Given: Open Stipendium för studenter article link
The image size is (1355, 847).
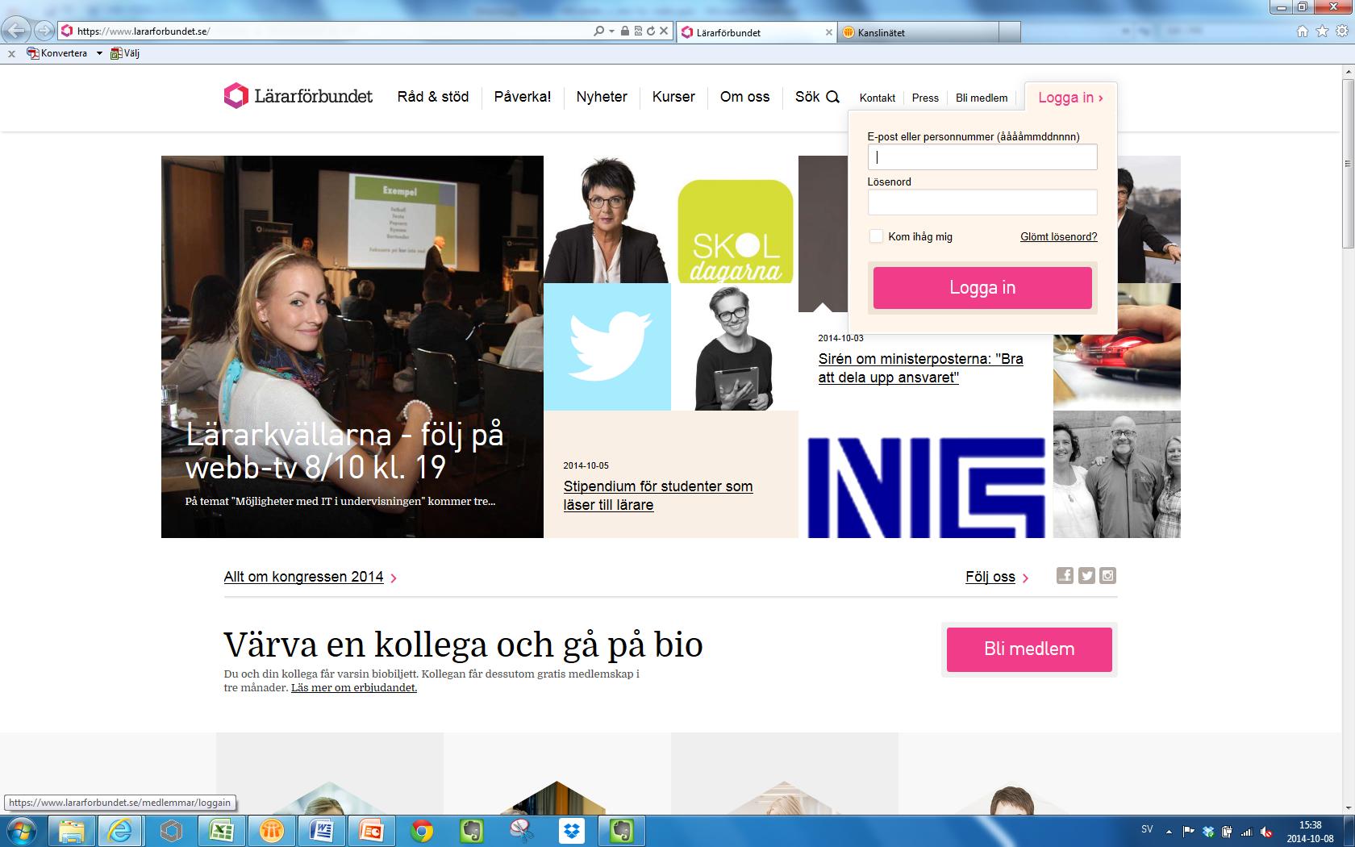Looking at the screenshot, I should [x=658, y=495].
